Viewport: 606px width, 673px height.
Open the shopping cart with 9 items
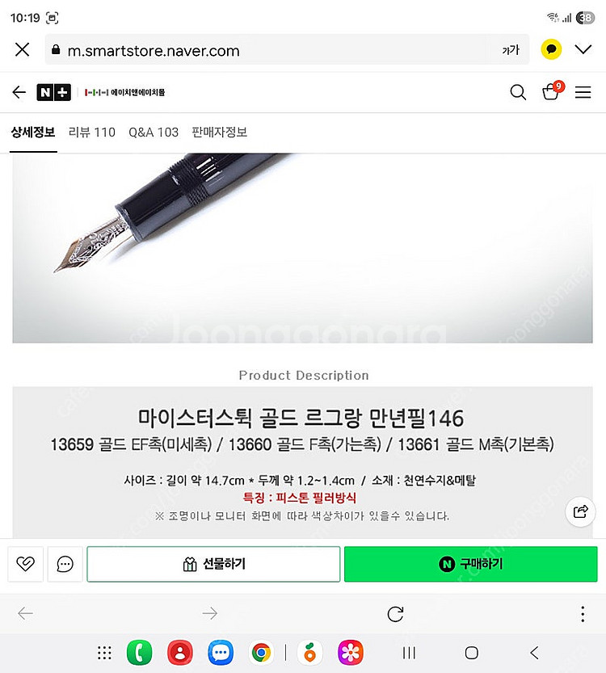[x=553, y=90]
